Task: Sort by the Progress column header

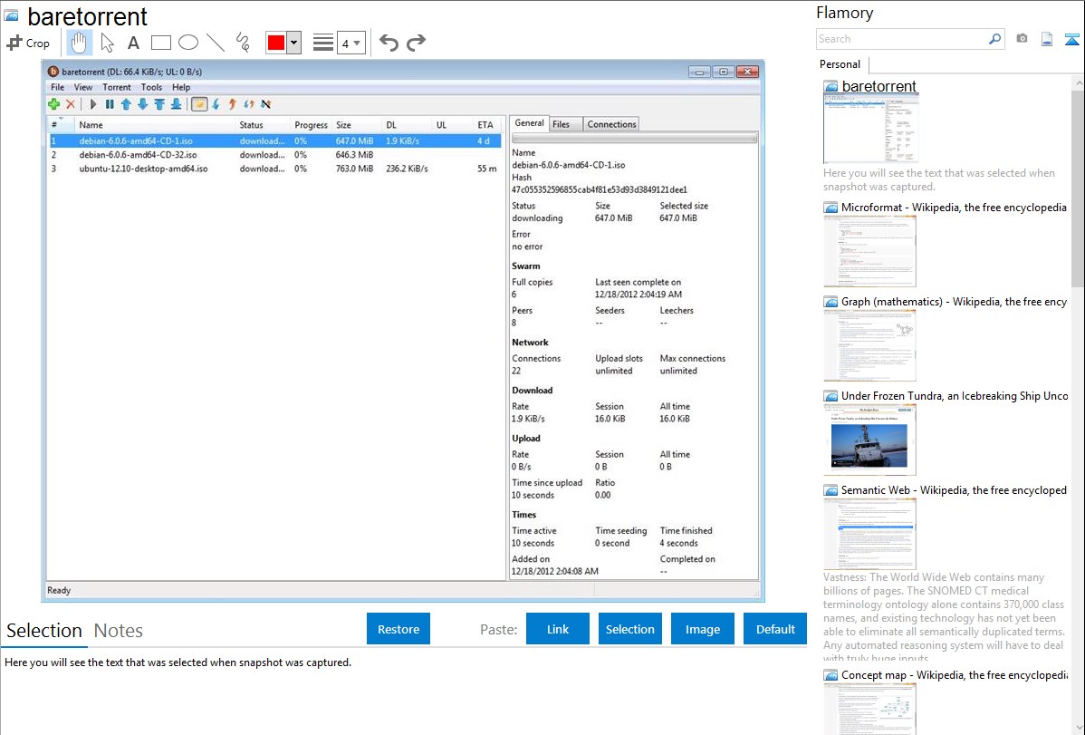Action: click(311, 125)
